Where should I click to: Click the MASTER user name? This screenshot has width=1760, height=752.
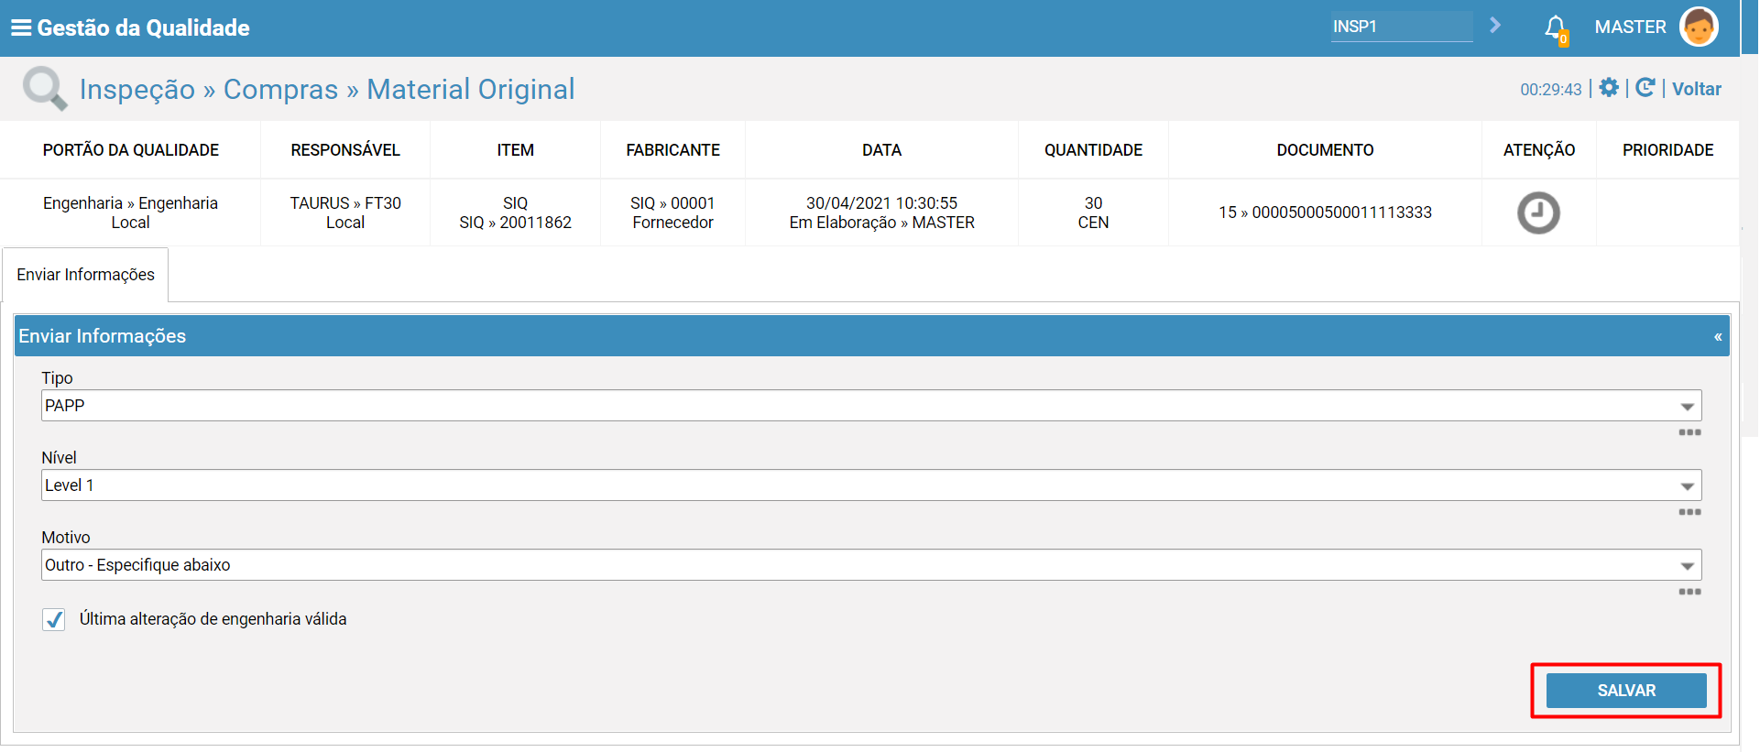point(1630,27)
